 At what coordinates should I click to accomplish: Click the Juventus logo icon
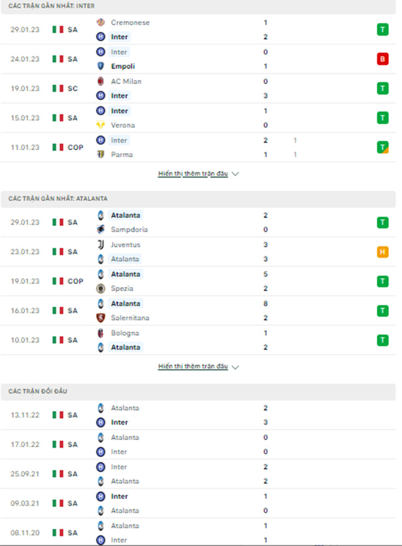coord(100,245)
